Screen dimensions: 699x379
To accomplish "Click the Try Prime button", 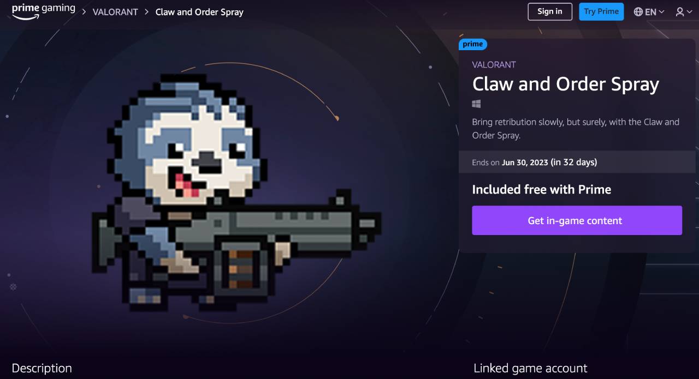I will point(601,11).
